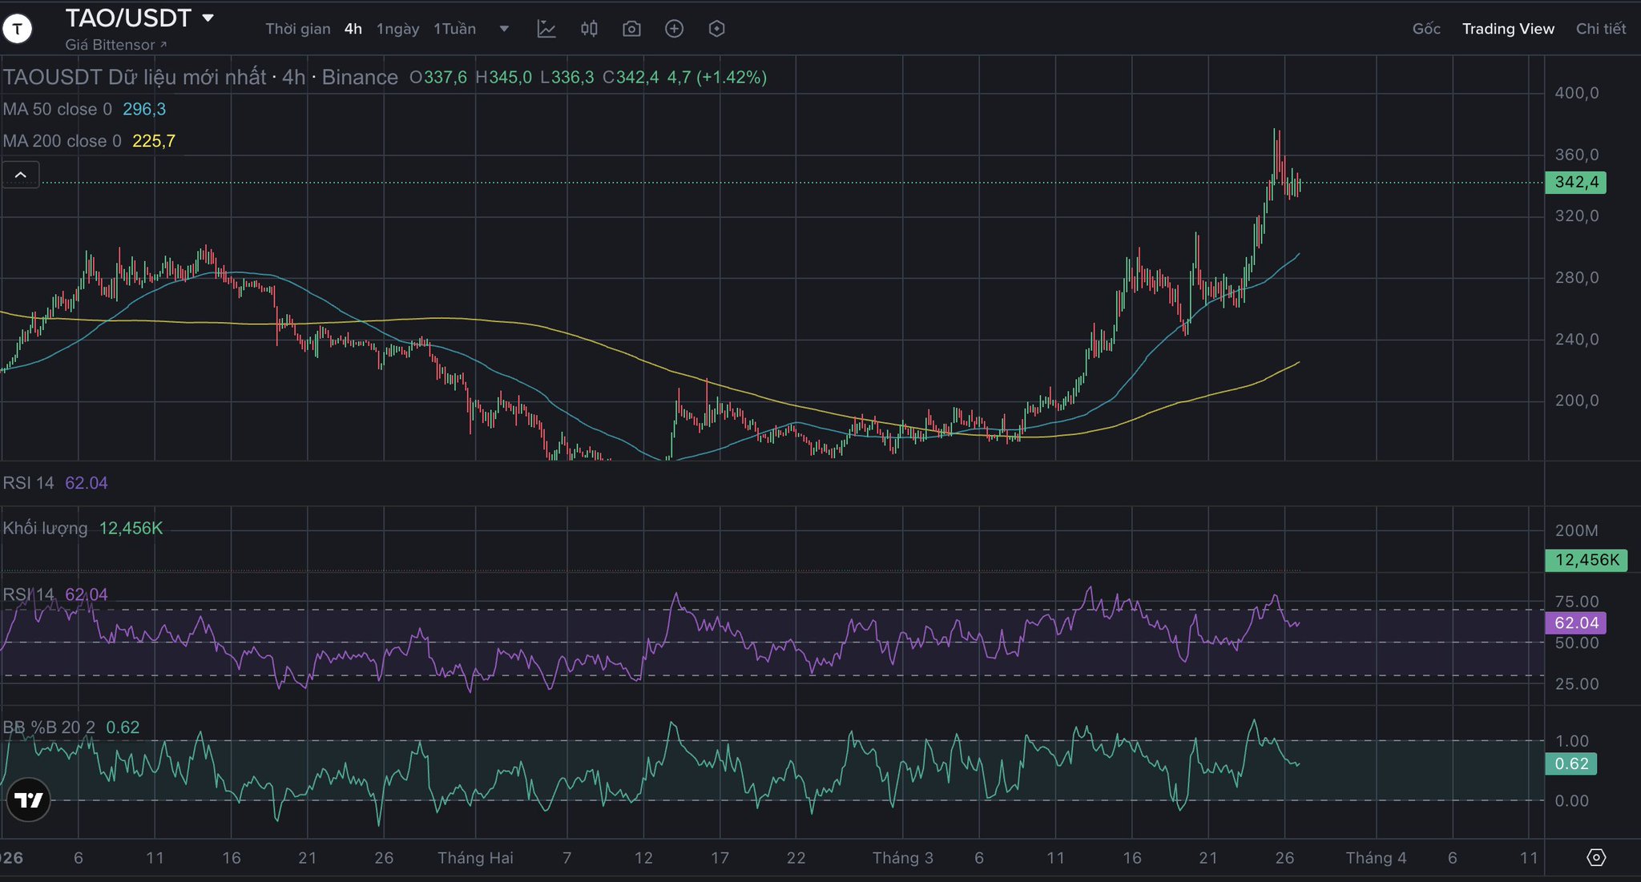Expand more timeframes dropdown arrow
This screenshot has width=1641, height=882.
coord(504,29)
